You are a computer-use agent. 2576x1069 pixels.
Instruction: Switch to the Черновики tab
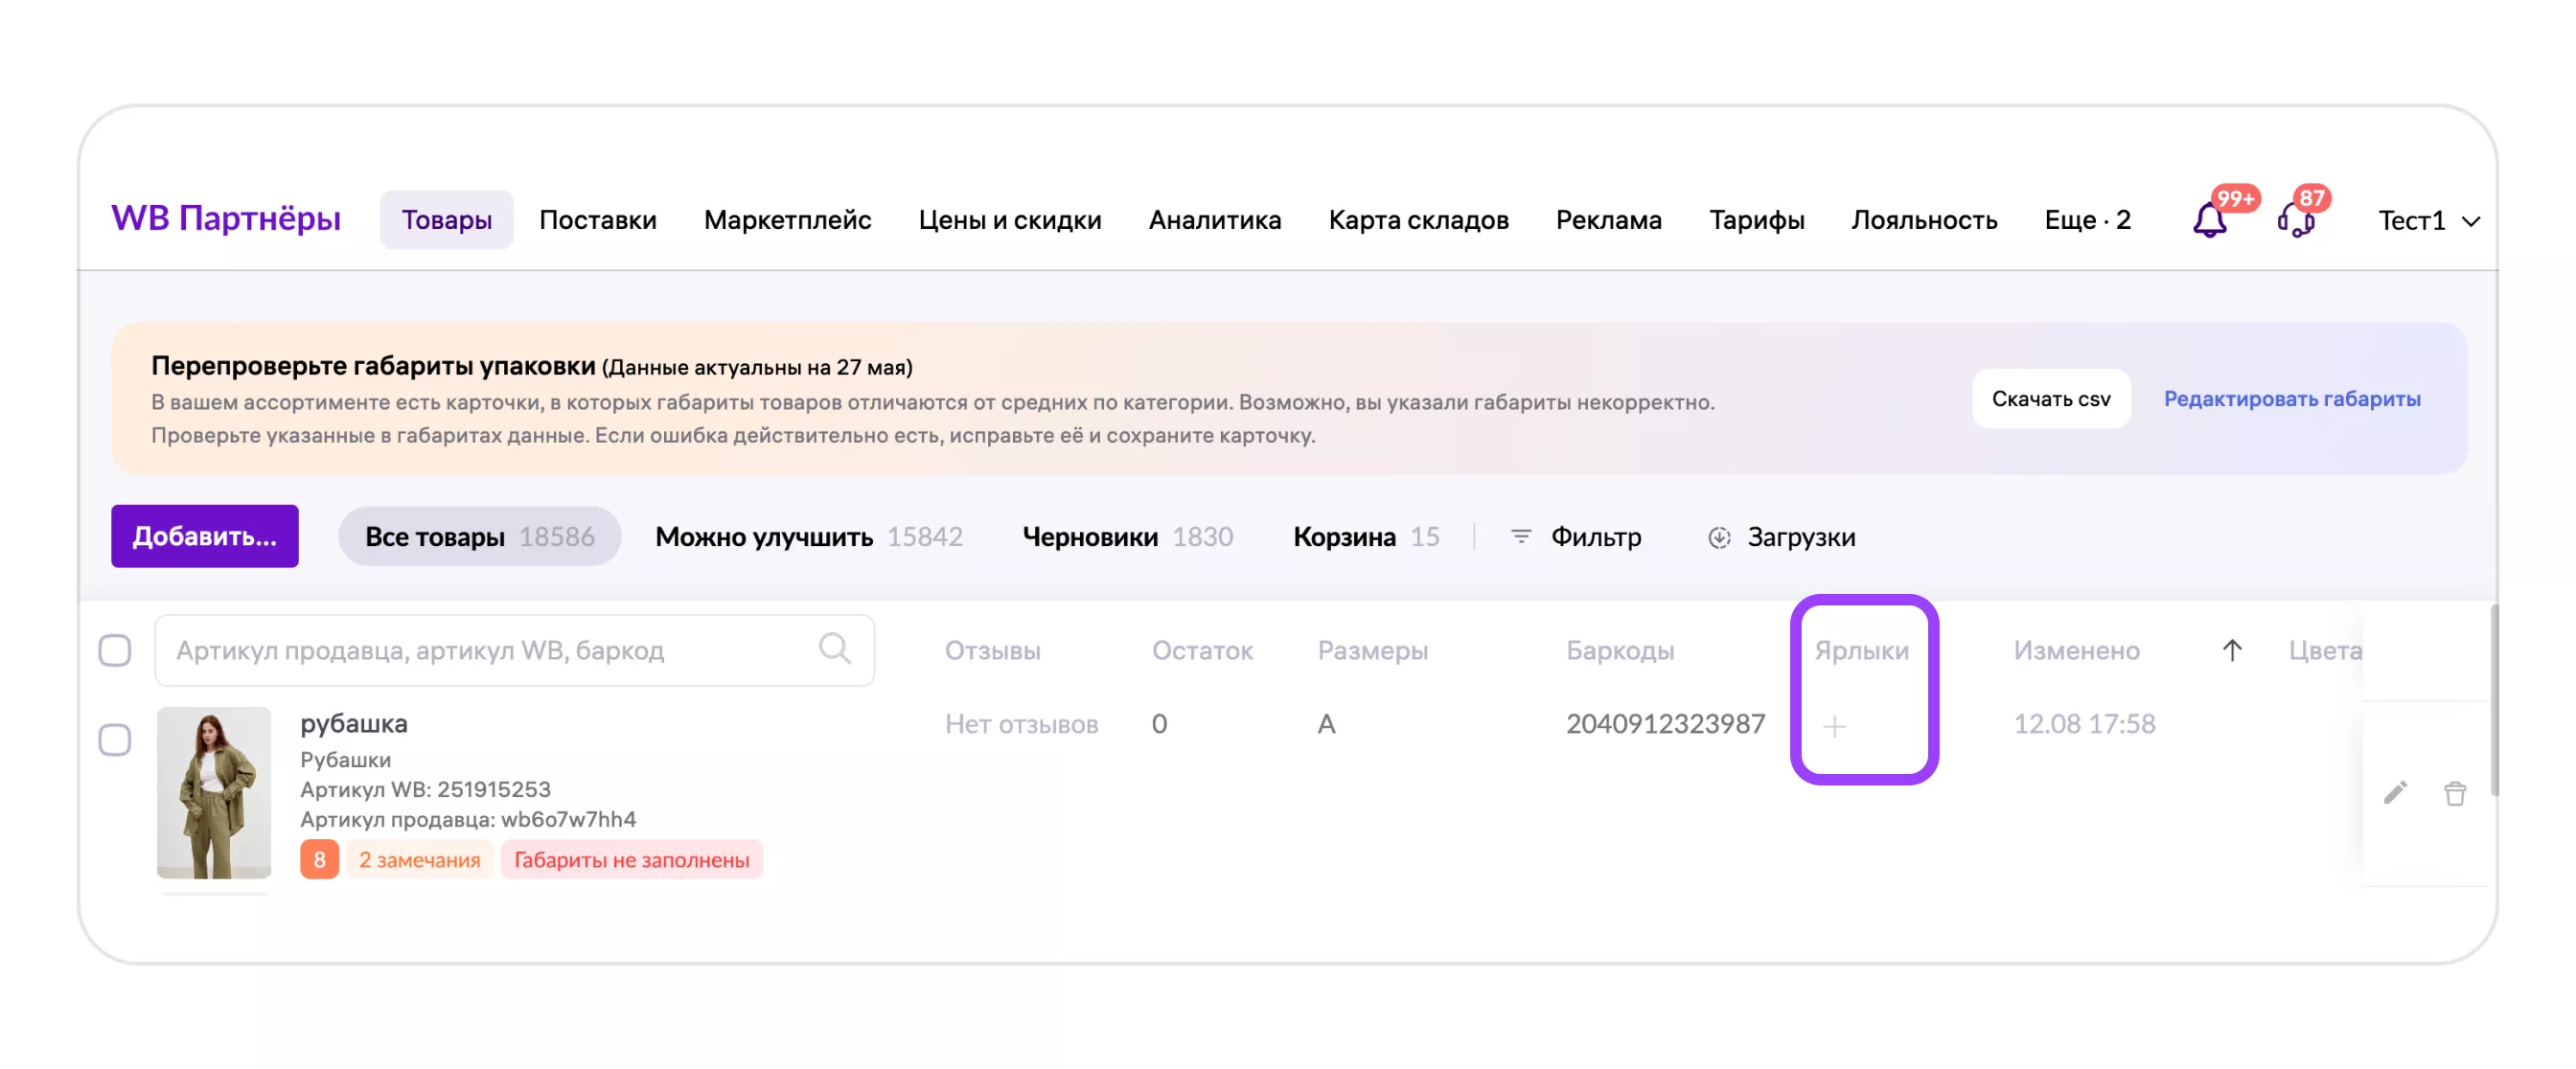click(1126, 536)
